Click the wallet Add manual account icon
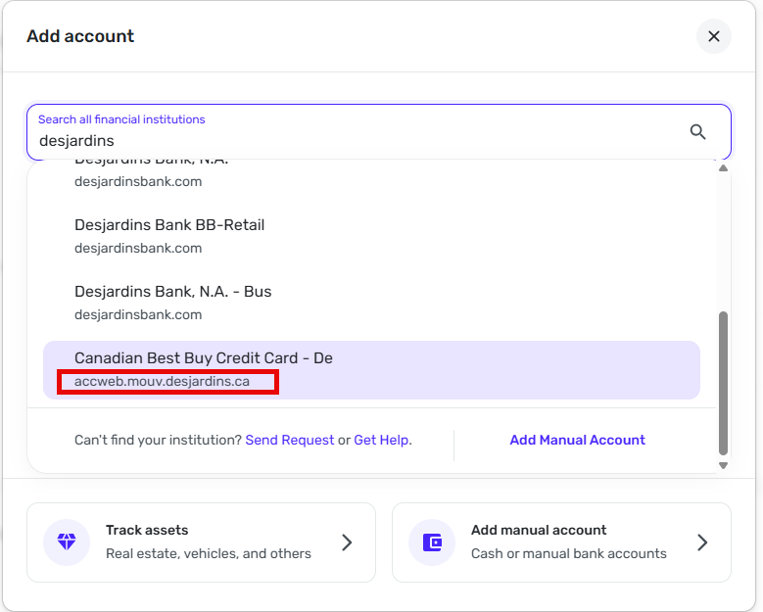The image size is (763, 612). 432,541
